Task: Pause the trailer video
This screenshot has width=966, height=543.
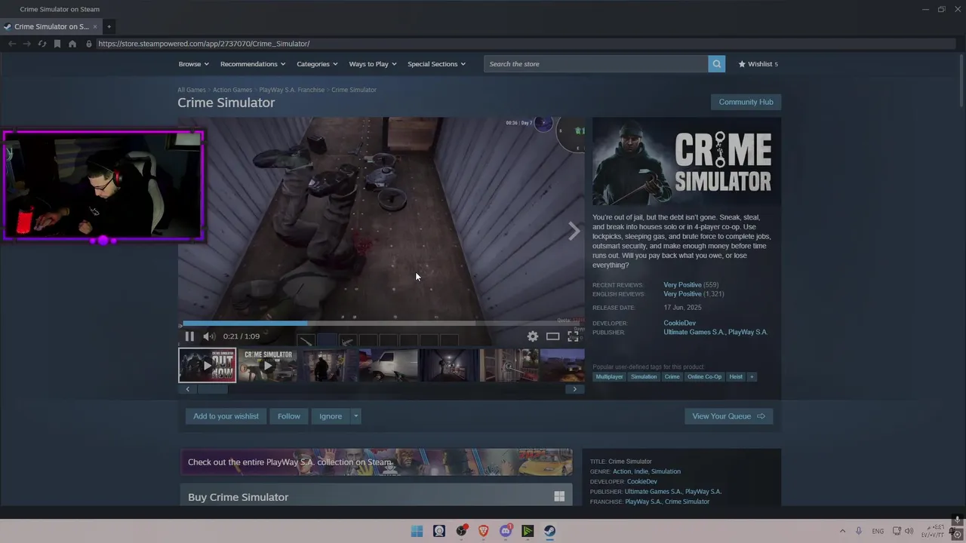Action: [189, 336]
